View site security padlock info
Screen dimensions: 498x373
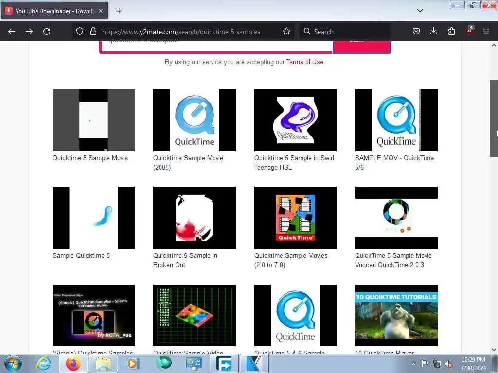tap(93, 32)
